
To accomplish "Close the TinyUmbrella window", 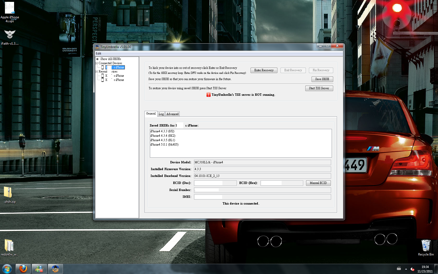I will (337, 46).
